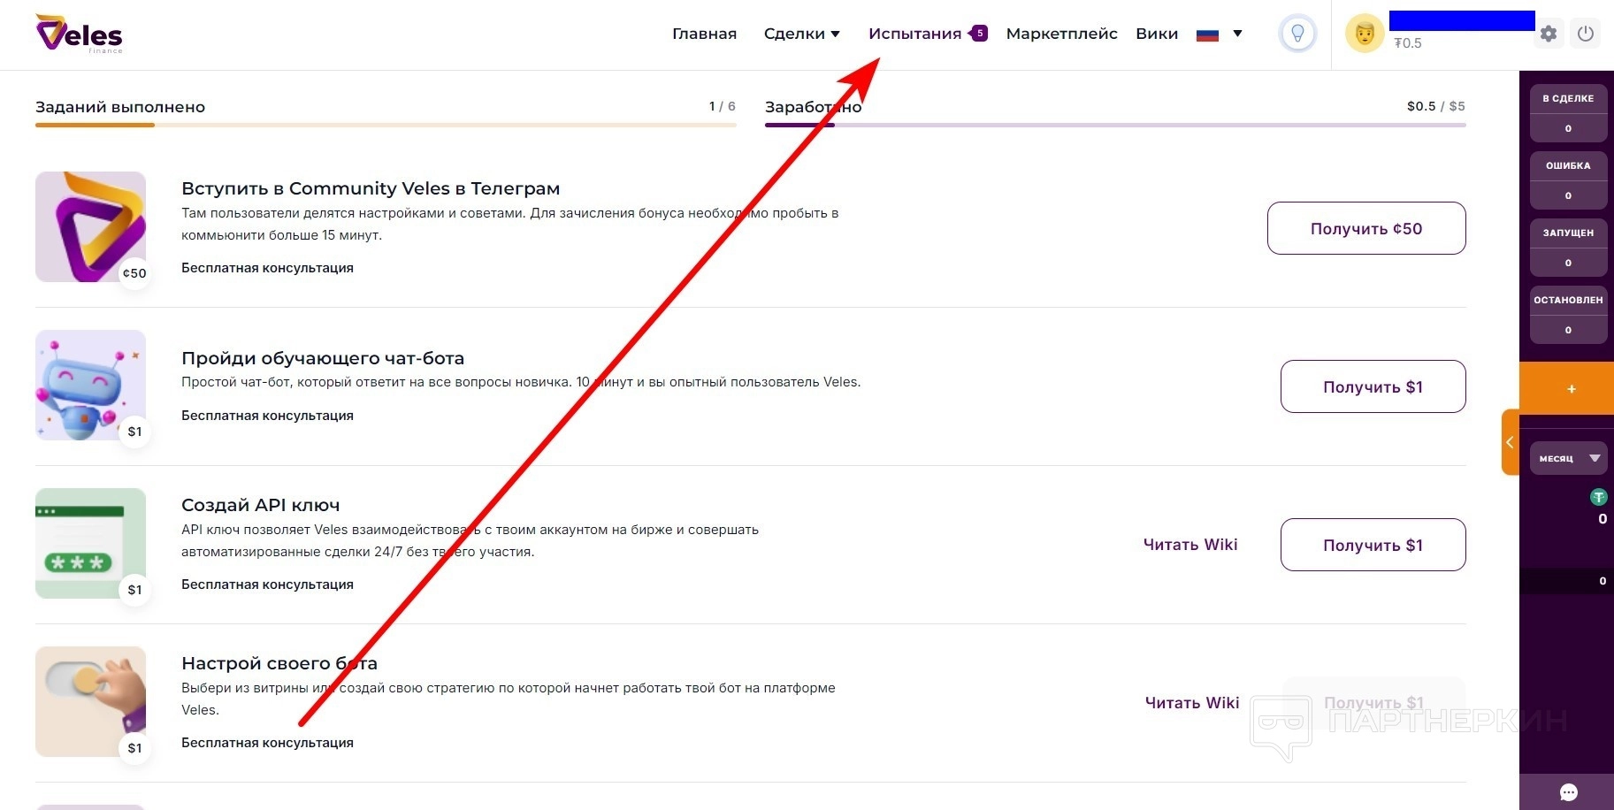1614x810 pixels.
Task: Open the user avatar profile
Action: pos(1364,34)
